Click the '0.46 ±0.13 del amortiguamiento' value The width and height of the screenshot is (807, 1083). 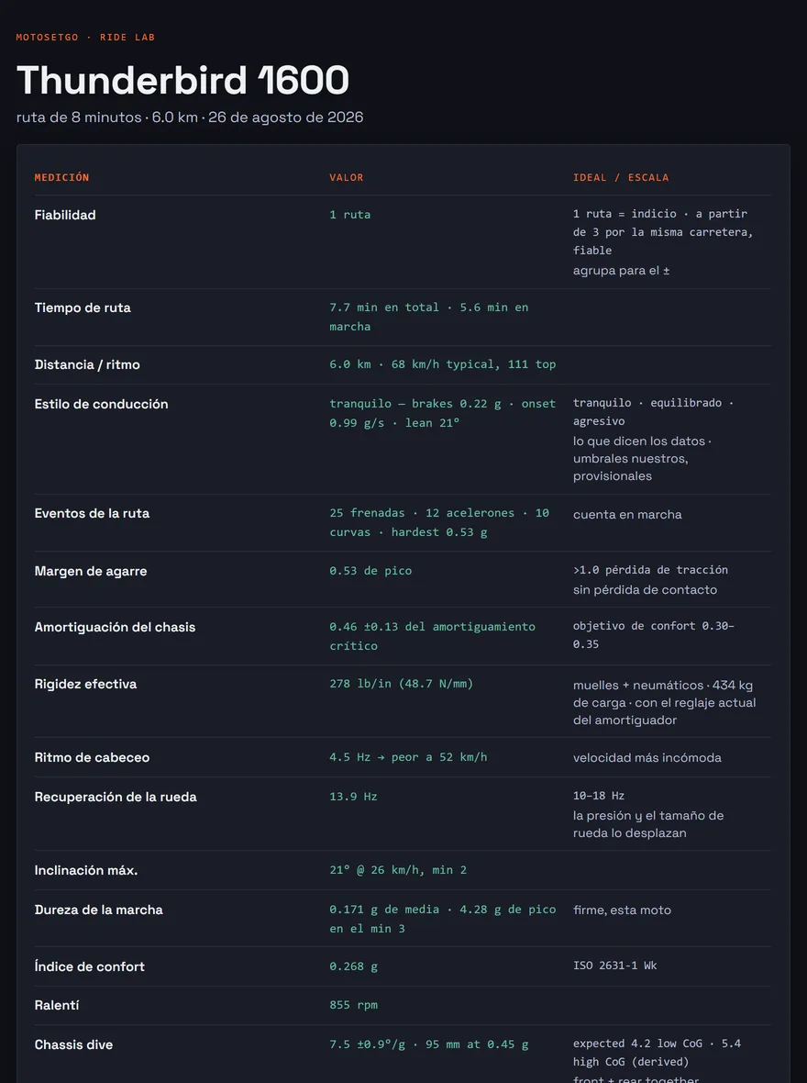point(432,636)
